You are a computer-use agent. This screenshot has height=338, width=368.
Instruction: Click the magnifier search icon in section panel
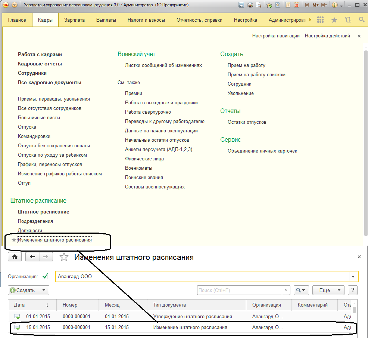[361, 20]
